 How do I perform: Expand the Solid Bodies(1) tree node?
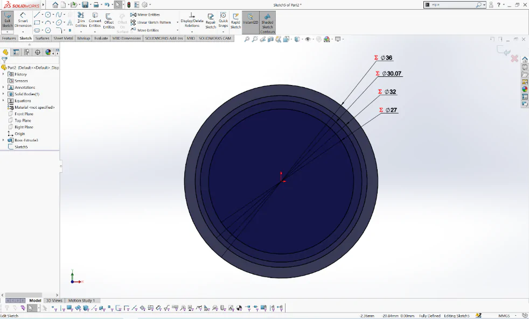pos(3,94)
